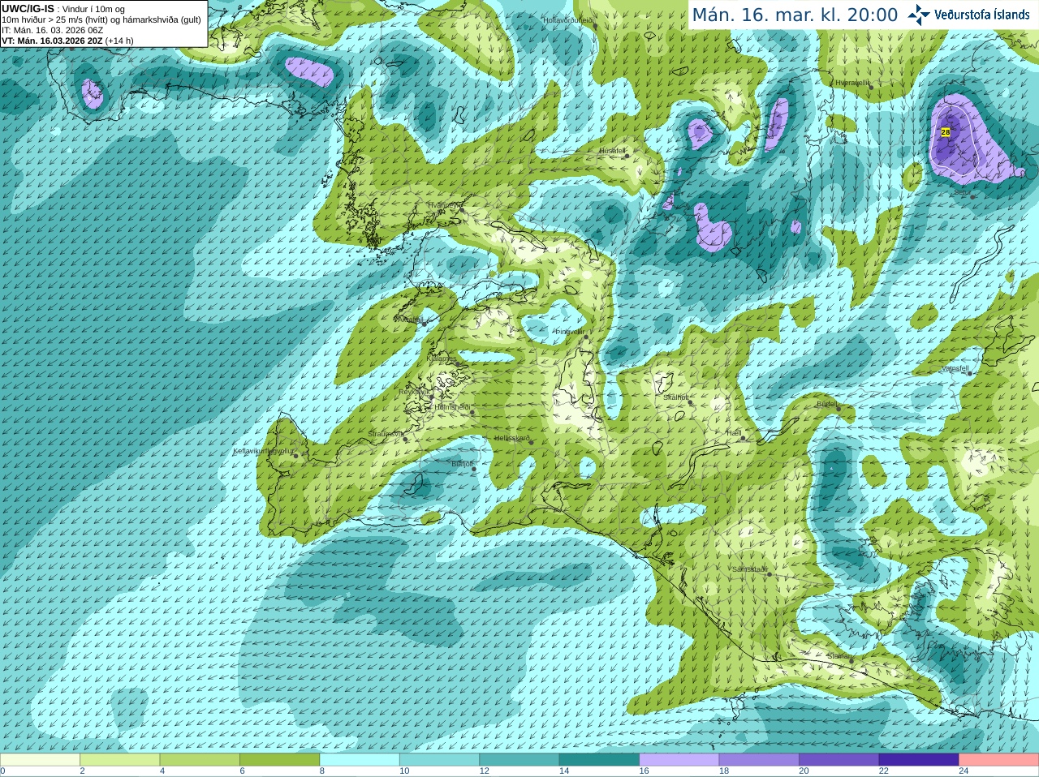Click the 'IT: Mán. 16. 03. 2026 06Z' line
This screenshot has width=1039, height=777.
point(52,30)
